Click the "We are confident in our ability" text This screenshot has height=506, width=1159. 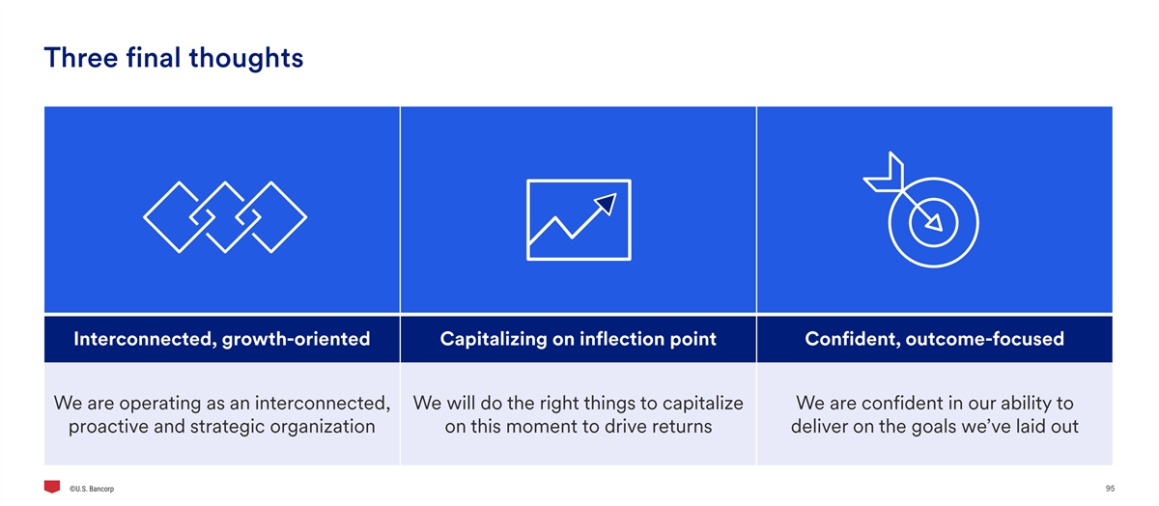pos(934,402)
